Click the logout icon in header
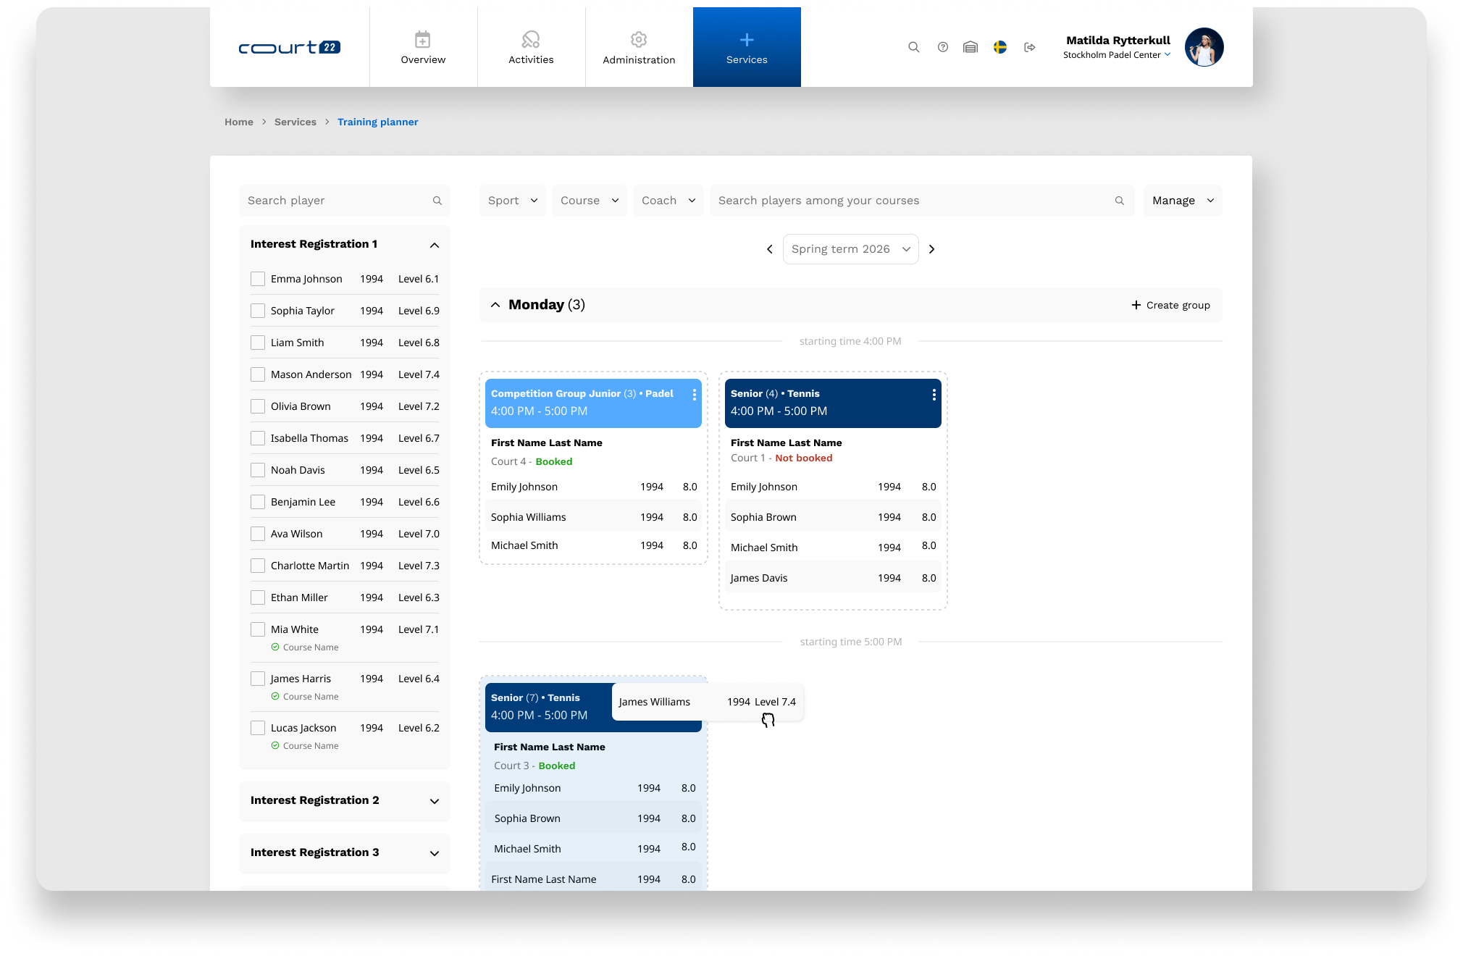Image resolution: width=1463 pixels, height=956 pixels. 1029,47
